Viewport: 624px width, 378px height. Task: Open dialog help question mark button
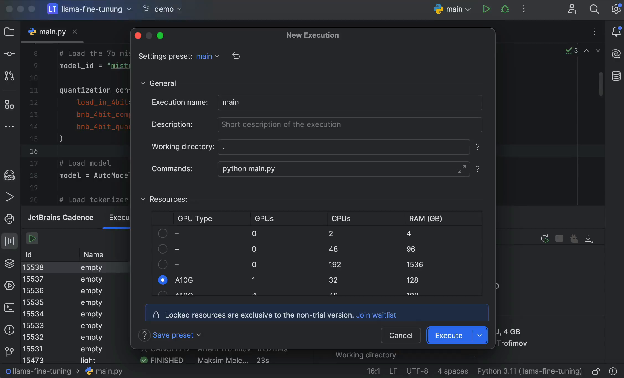pos(144,335)
